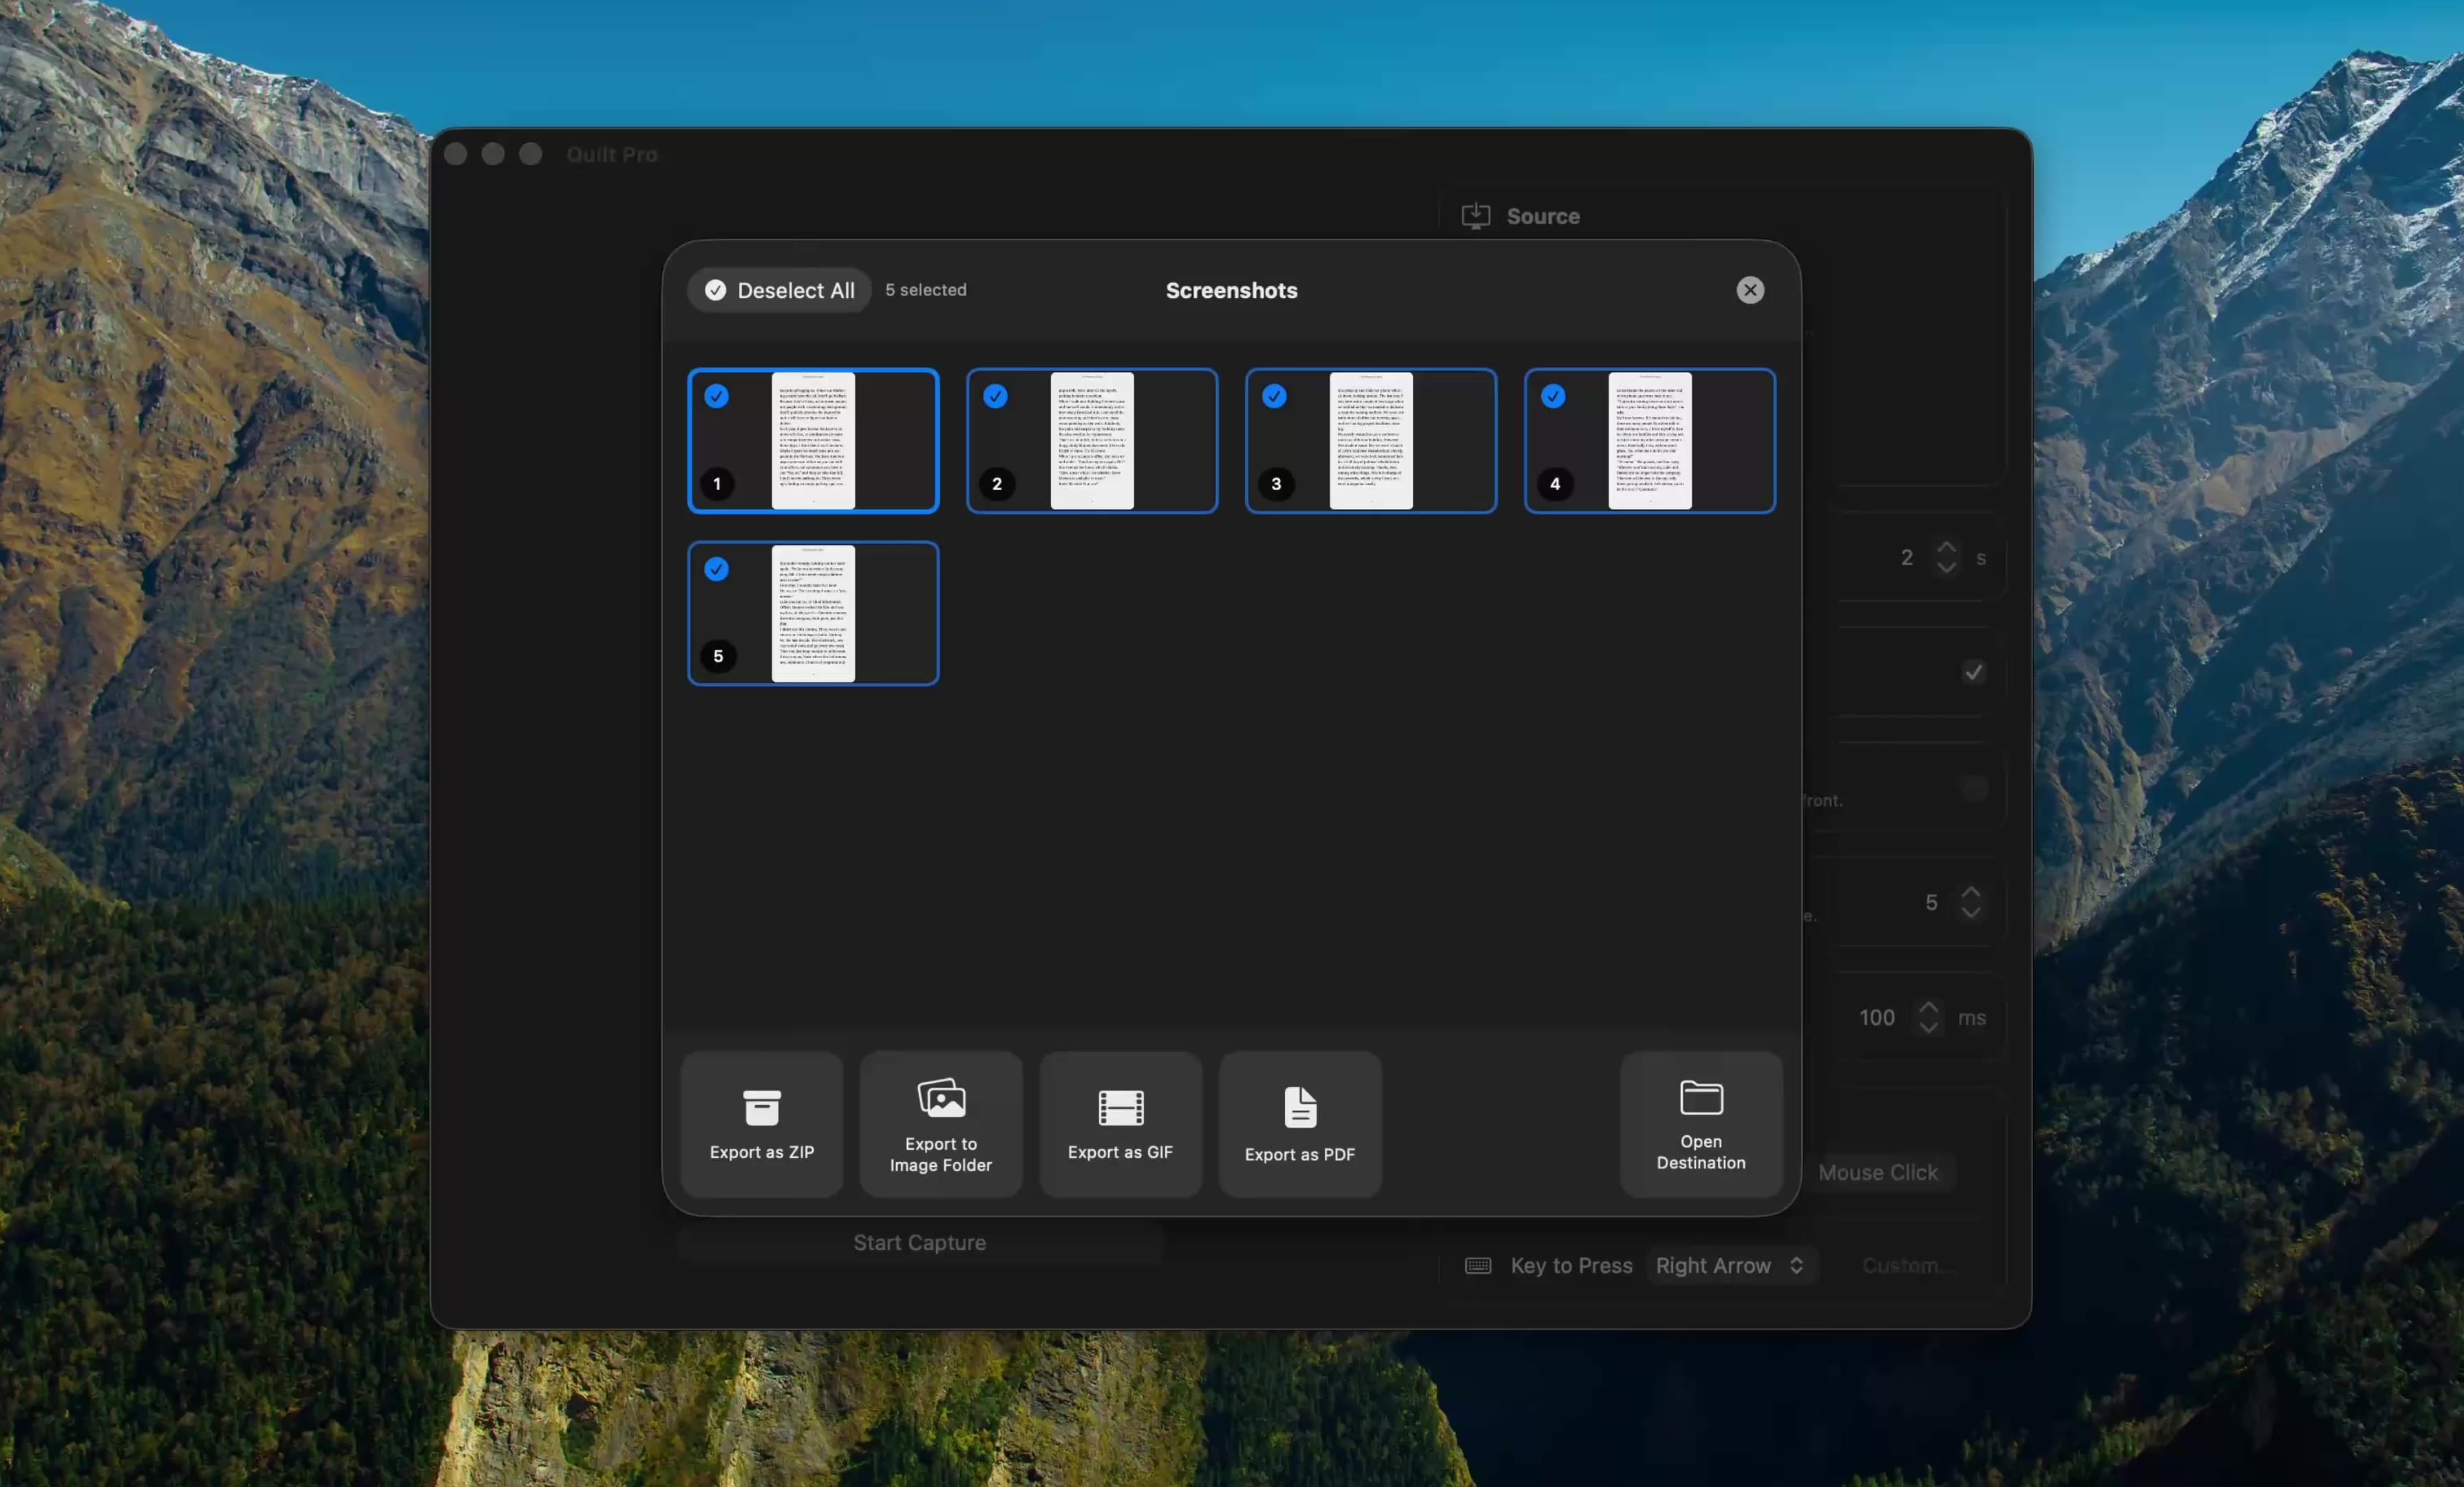Click the Export to Image Folder button

pyautogui.click(x=940, y=1124)
